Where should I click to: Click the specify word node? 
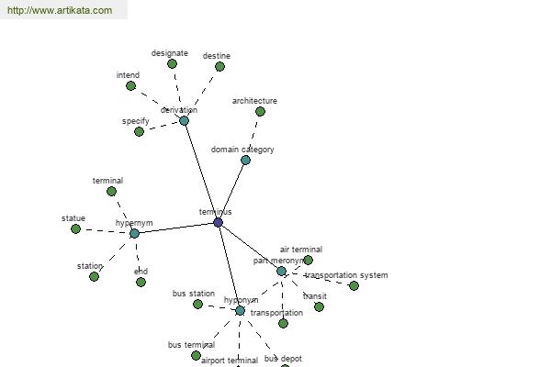139,132
